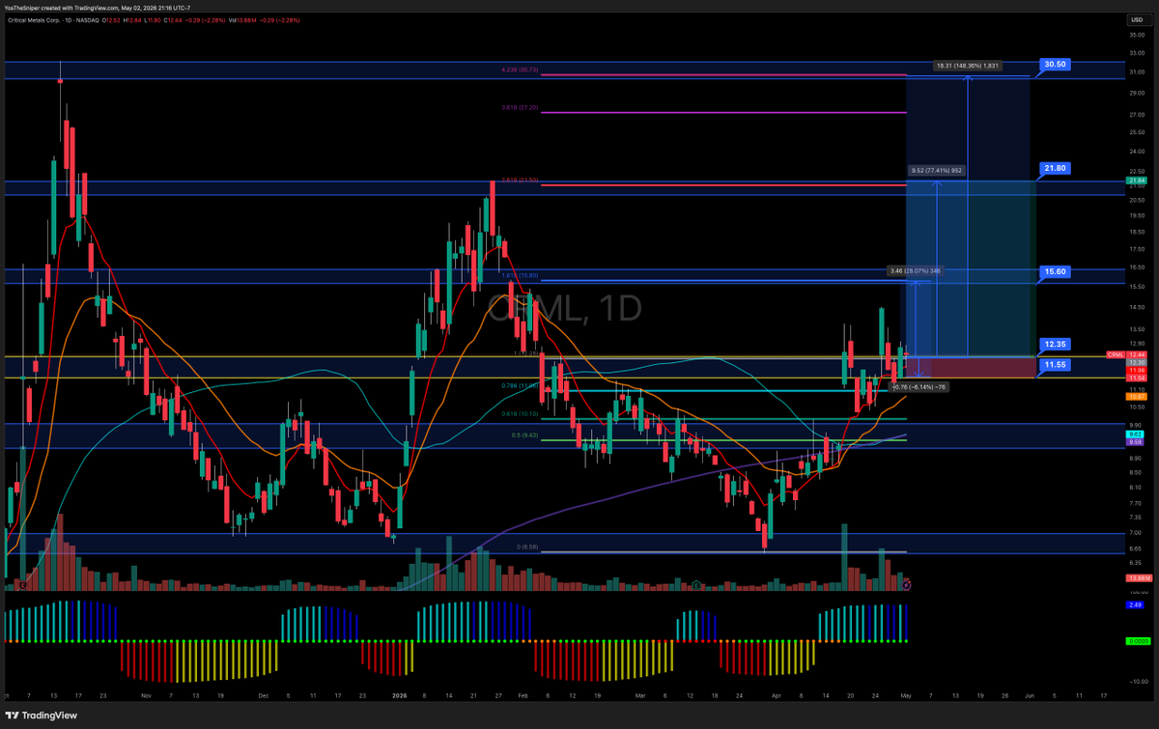This screenshot has height=729, width=1159.
Task: Click the 1.618 (15.80) Fibonacci label
Action: 520,276
